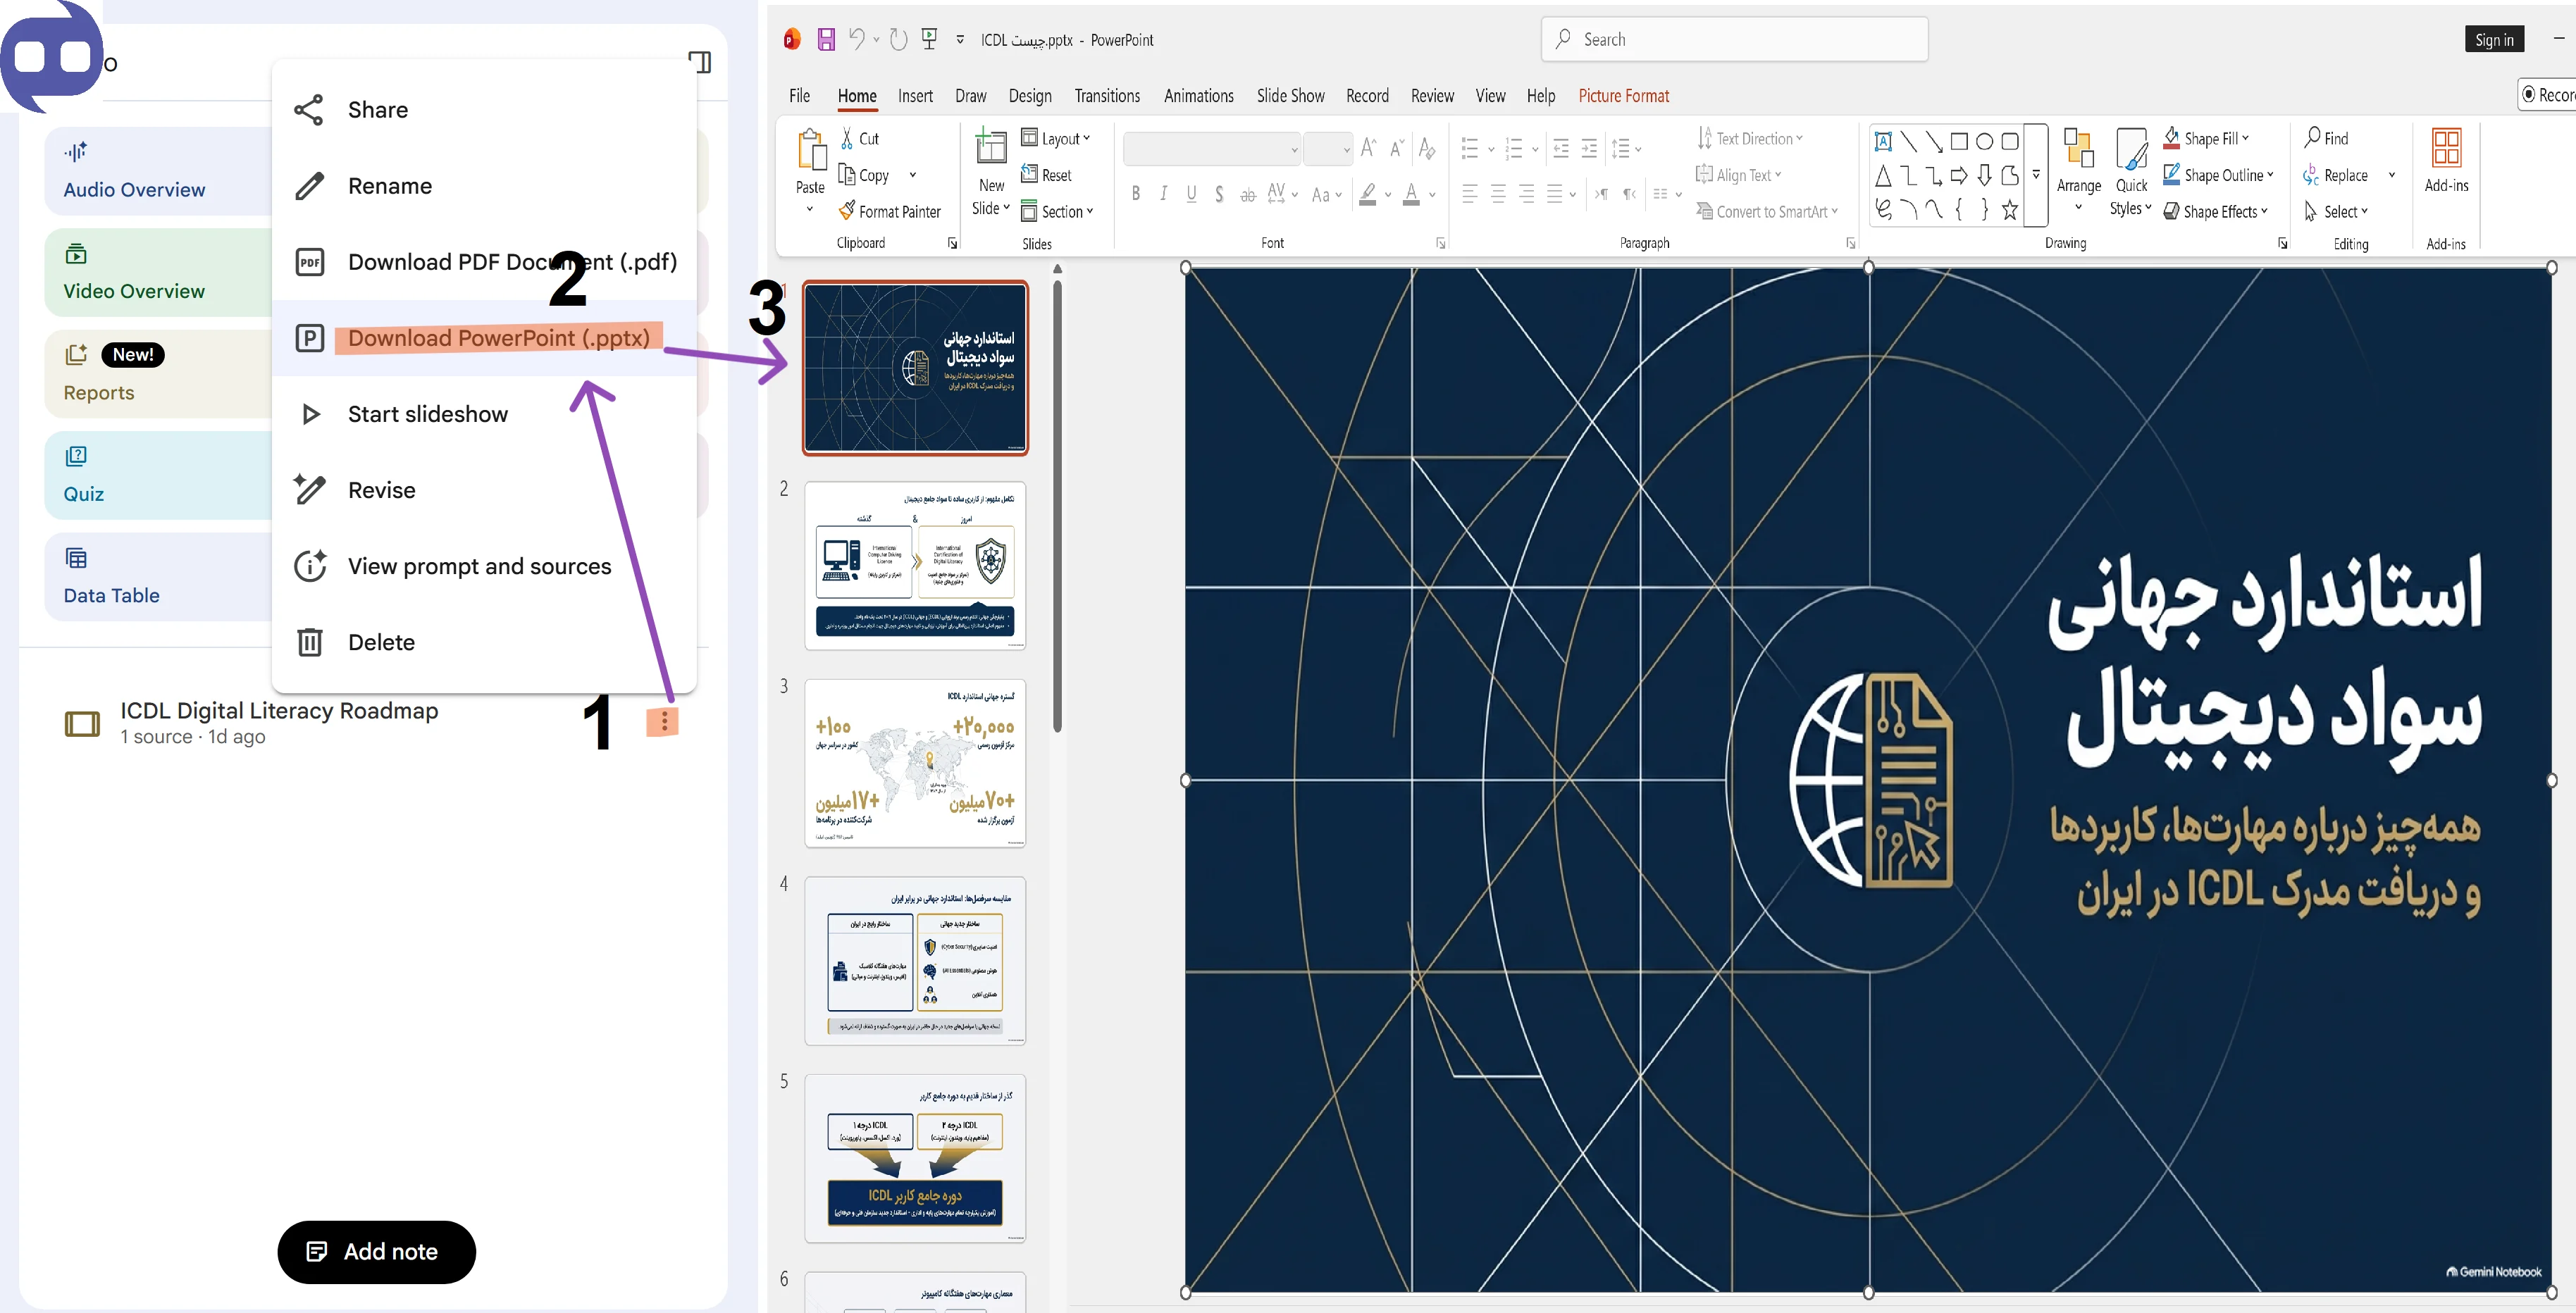Choose the Oval shape in Drawing gallery
Viewport: 2576px width, 1313px height.
click(x=1984, y=141)
